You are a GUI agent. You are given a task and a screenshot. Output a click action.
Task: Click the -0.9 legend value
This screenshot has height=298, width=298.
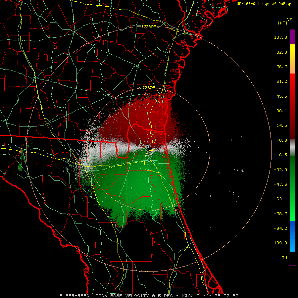pyautogui.click(x=282, y=140)
